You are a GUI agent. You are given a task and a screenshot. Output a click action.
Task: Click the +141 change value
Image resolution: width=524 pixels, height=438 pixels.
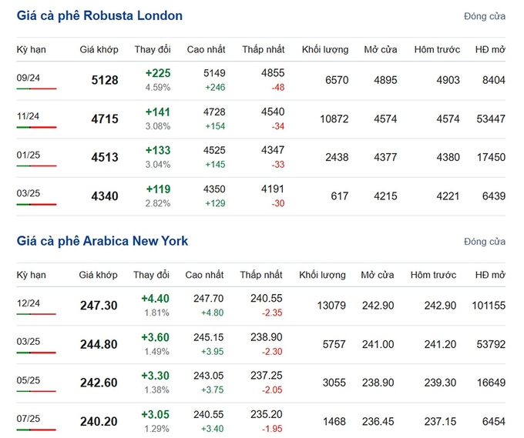(x=158, y=112)
